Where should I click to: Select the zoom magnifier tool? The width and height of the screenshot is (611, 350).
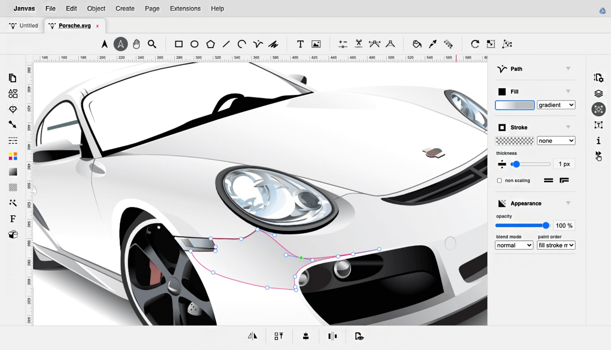(152, 44)
